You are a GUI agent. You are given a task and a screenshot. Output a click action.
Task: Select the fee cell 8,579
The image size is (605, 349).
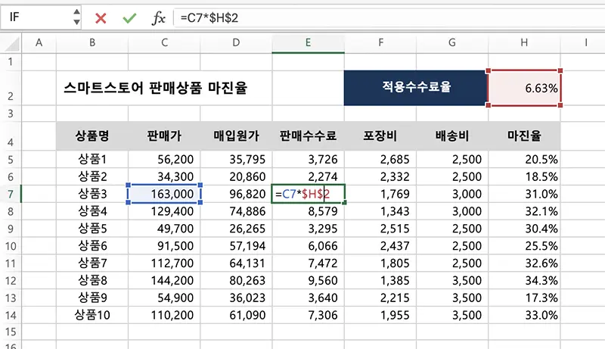[x=308, y=211]
